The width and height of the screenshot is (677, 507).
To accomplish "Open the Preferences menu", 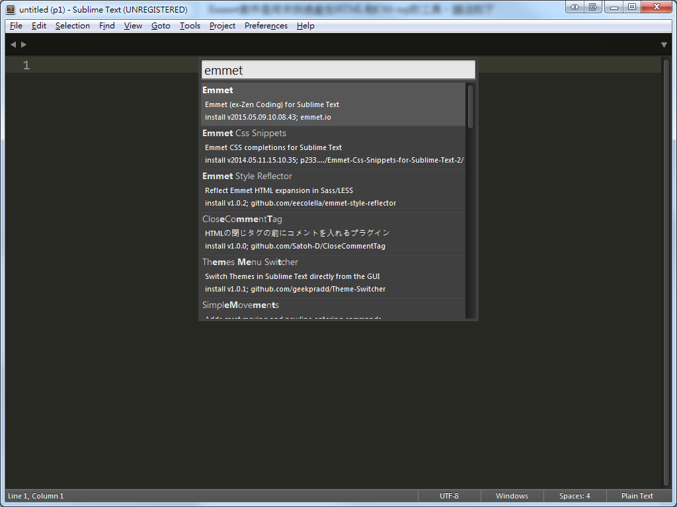I will click(x=266, y=26).
